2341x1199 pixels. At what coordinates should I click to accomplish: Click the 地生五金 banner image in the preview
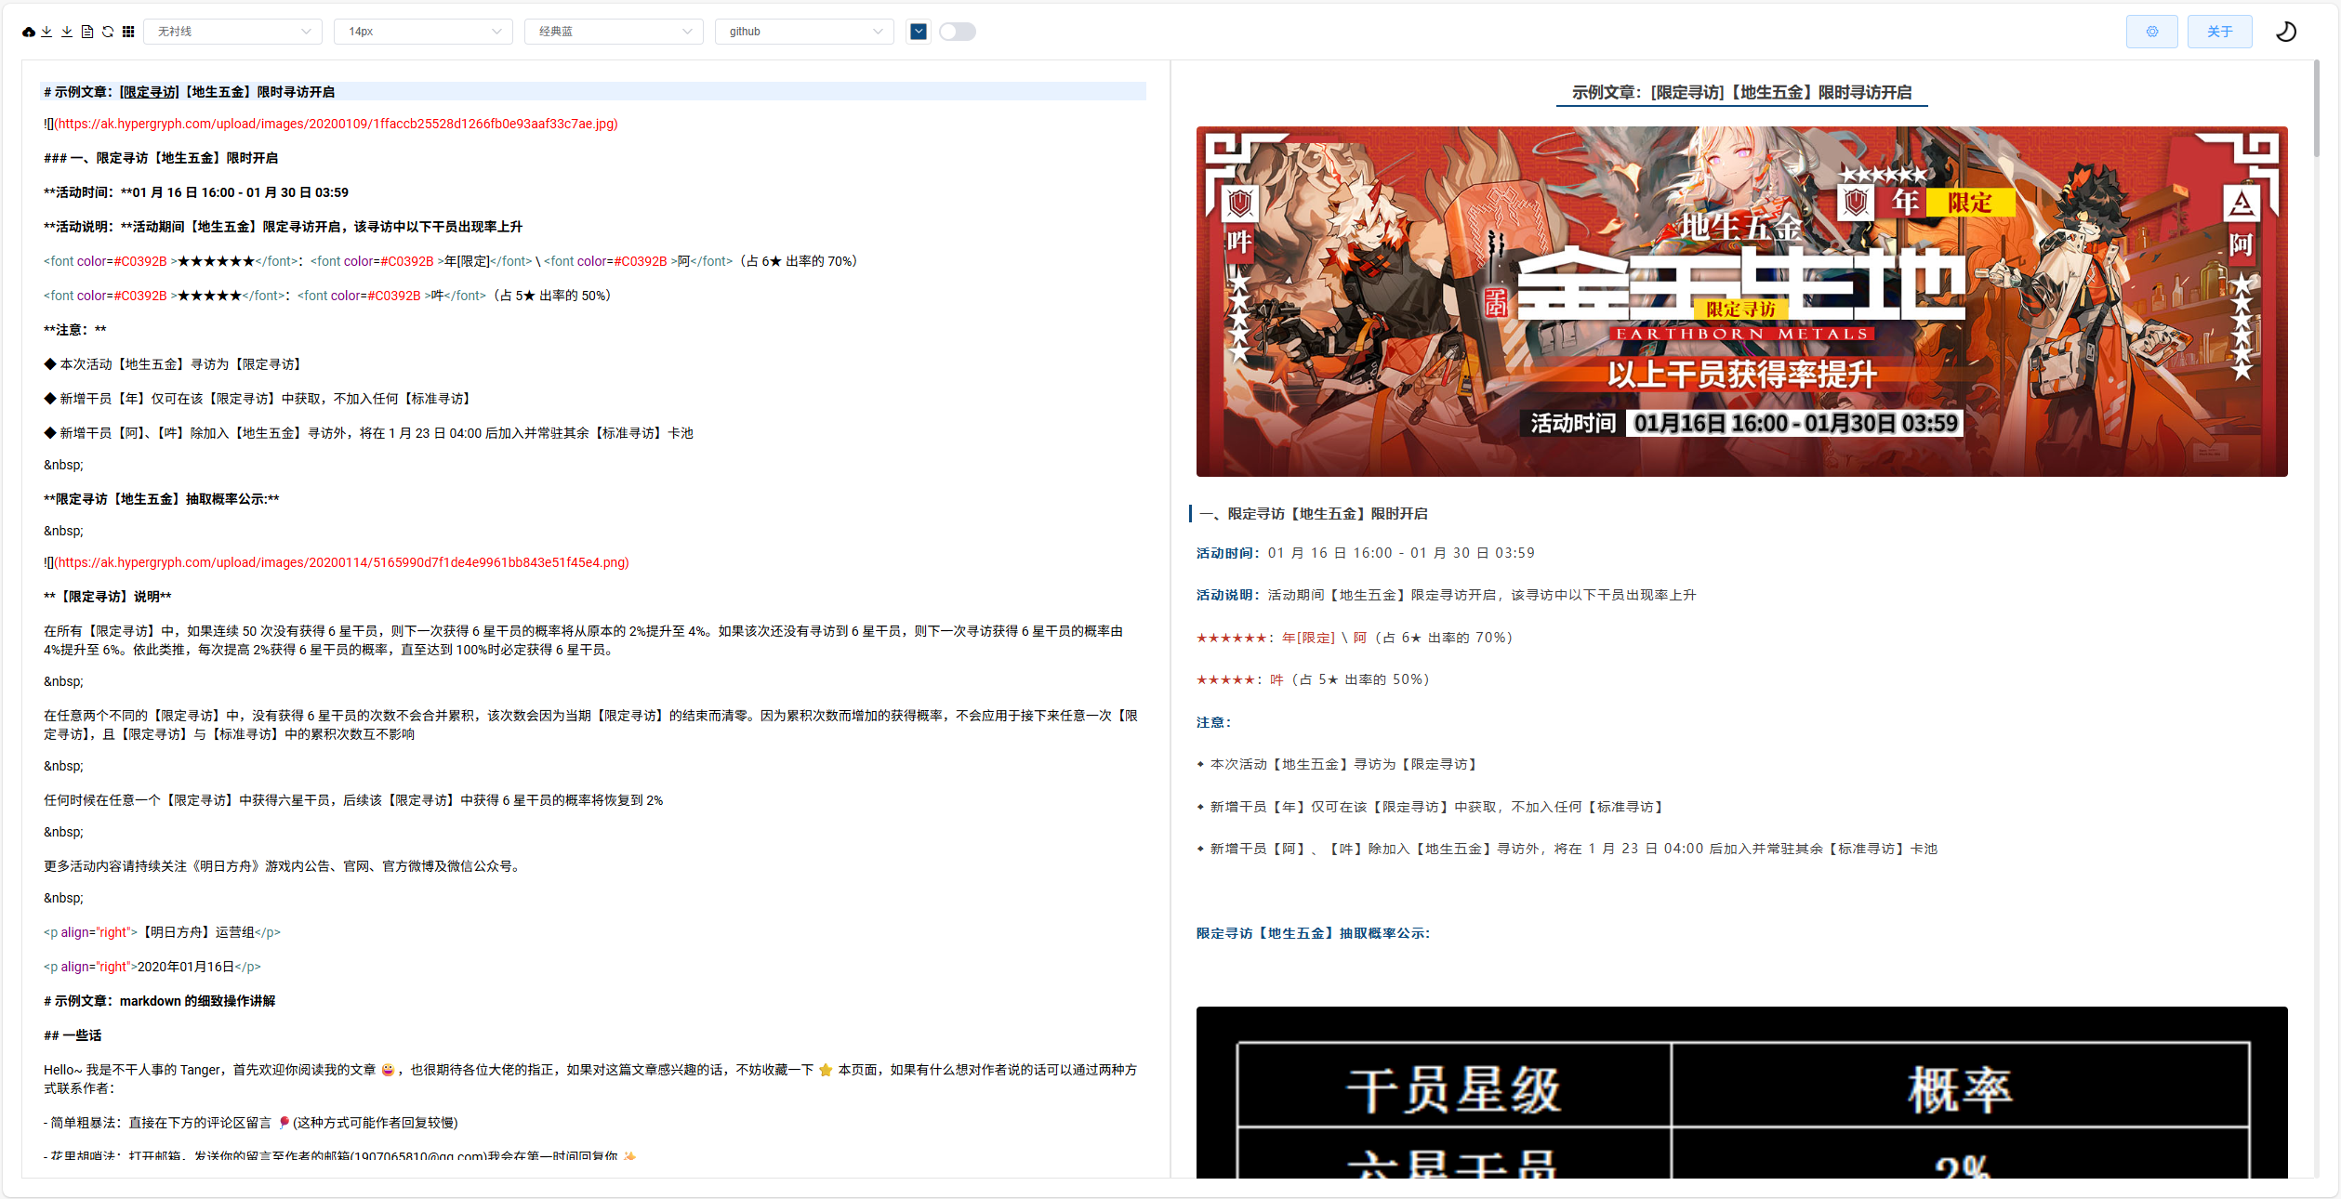point(1740,301)
